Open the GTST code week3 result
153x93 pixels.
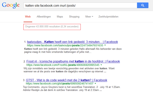(x=67, y=80)
